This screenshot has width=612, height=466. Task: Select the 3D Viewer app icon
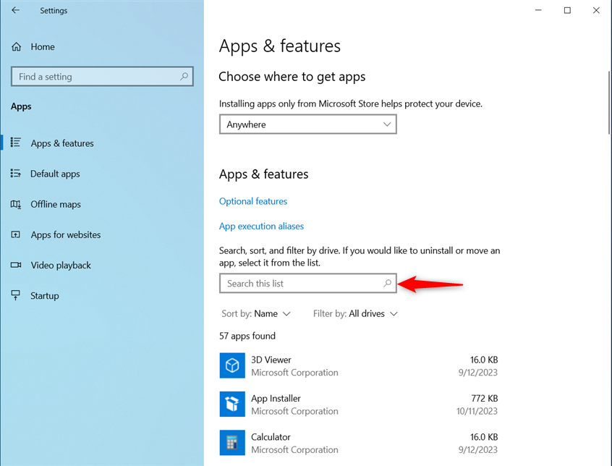click(x=232, y=365)
